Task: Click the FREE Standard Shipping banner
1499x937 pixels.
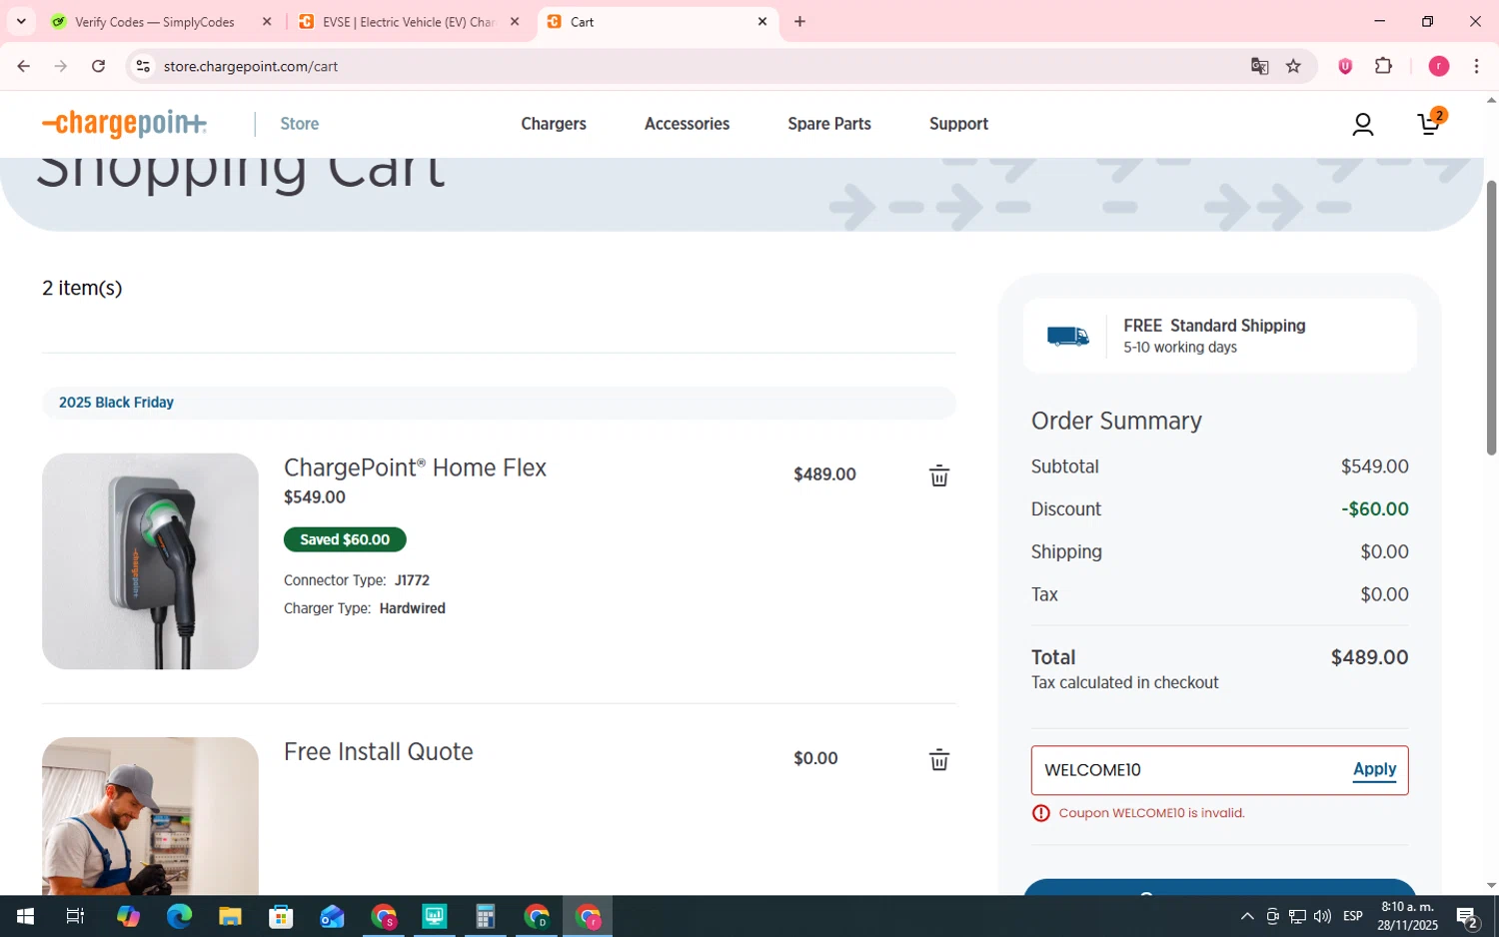Action: coord(1219,336)
